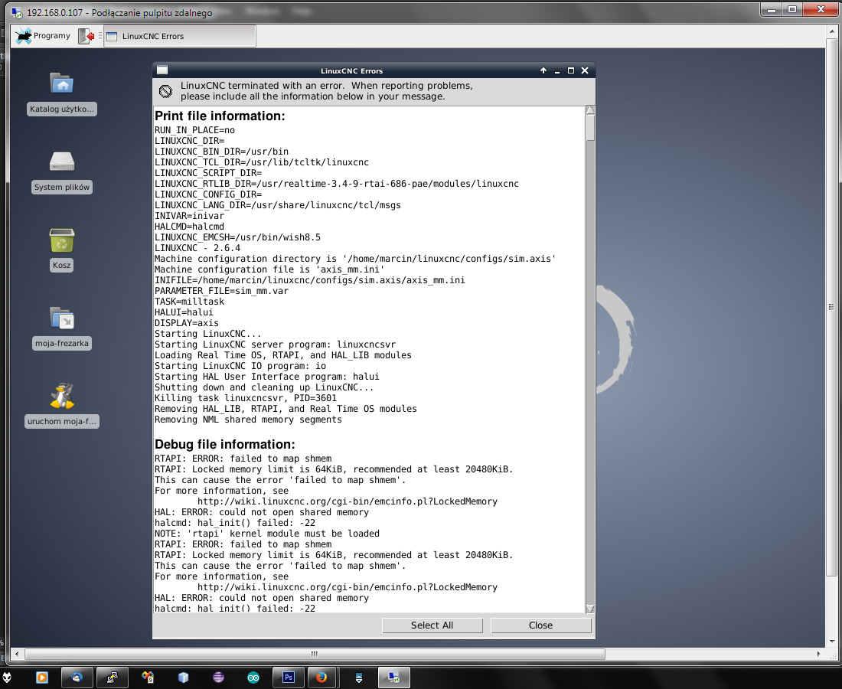Click the remote desktop scroll-up arrow
Image resolution: width=842 pixels, height=689 pixels.
pyautogui.click(x=832, y=31)
